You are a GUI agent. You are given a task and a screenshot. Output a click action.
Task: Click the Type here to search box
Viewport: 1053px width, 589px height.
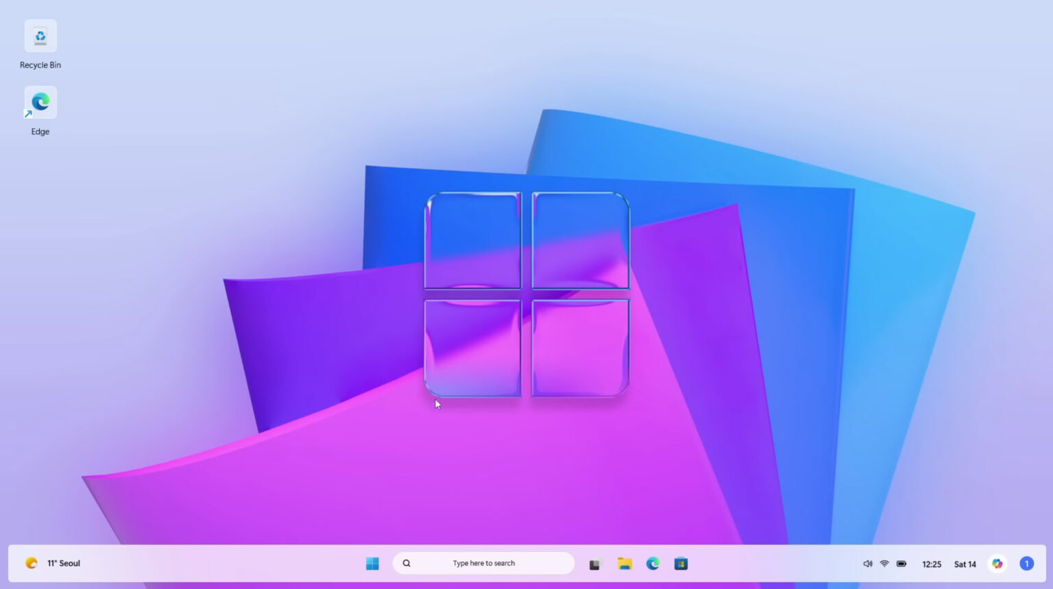click(483, 563)
